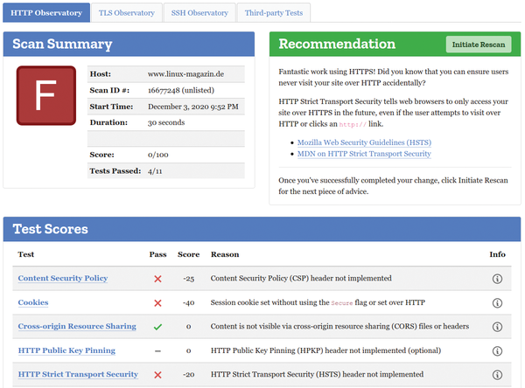
Task: Open MDN on HTTP Strict Transport Security link
Action: coord(364,154)
